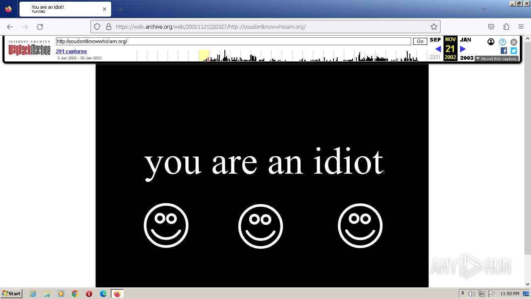This screenshot has height=299, width=531.
Task: Minimize the Firefox window
Action: point(512,3)
